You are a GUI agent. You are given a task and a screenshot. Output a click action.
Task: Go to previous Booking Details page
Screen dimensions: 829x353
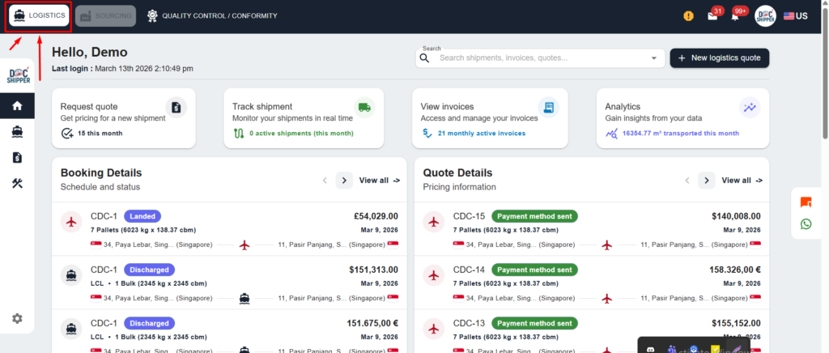coord(325,181)
